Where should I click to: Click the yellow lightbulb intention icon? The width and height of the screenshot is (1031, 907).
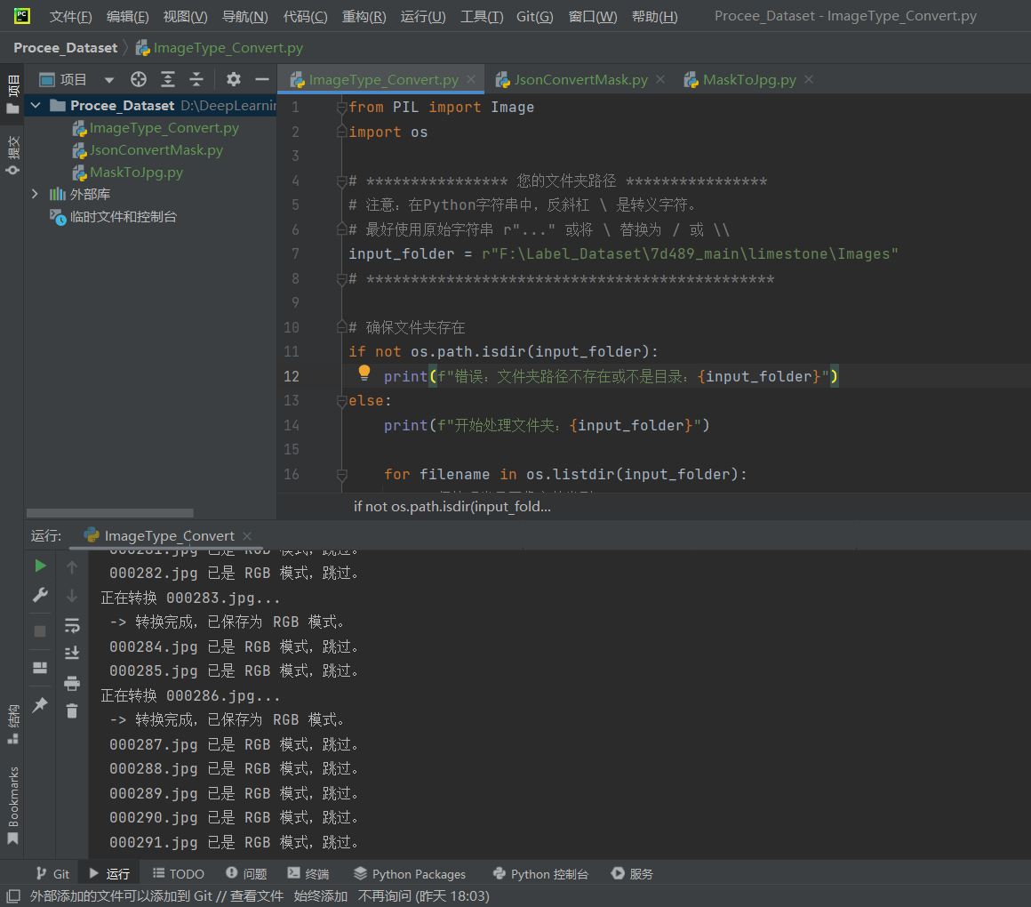(364, 373)
